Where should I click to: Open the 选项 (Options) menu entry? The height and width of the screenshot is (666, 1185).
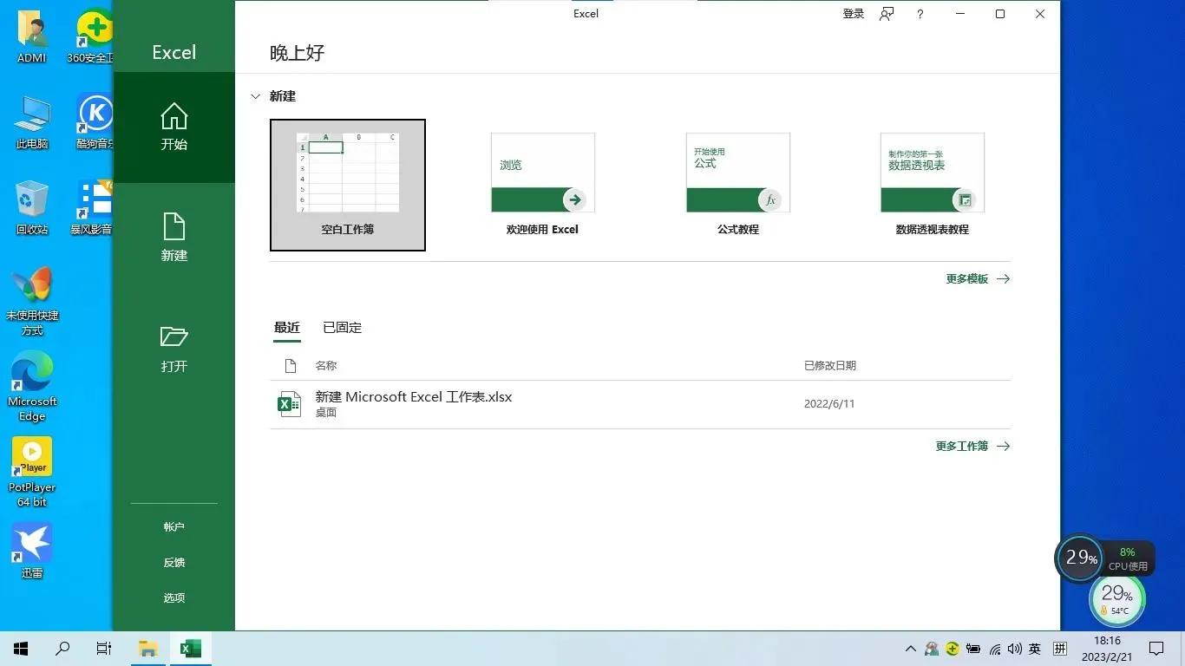(173, 597)
